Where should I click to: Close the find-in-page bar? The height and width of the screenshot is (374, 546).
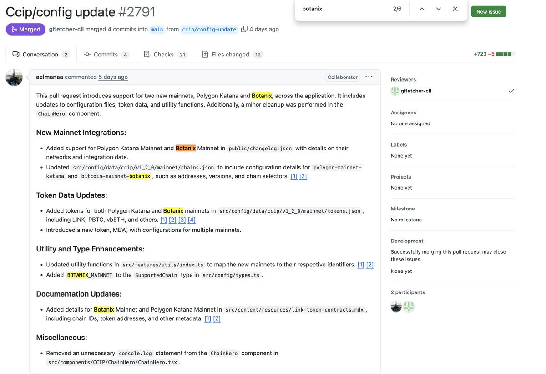tap(455, 9)
